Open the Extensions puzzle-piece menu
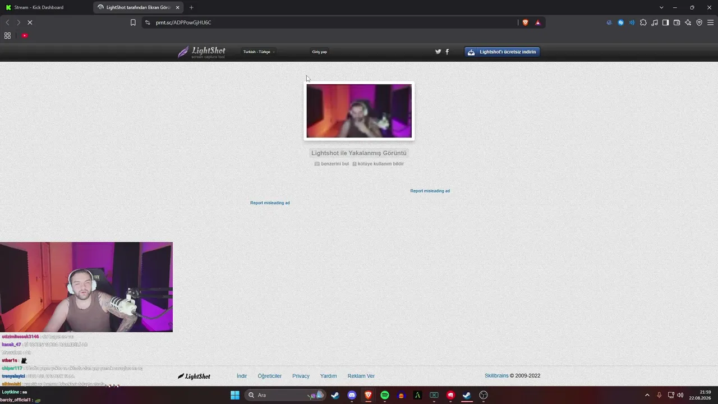The image size is (718, 404). 643,22
